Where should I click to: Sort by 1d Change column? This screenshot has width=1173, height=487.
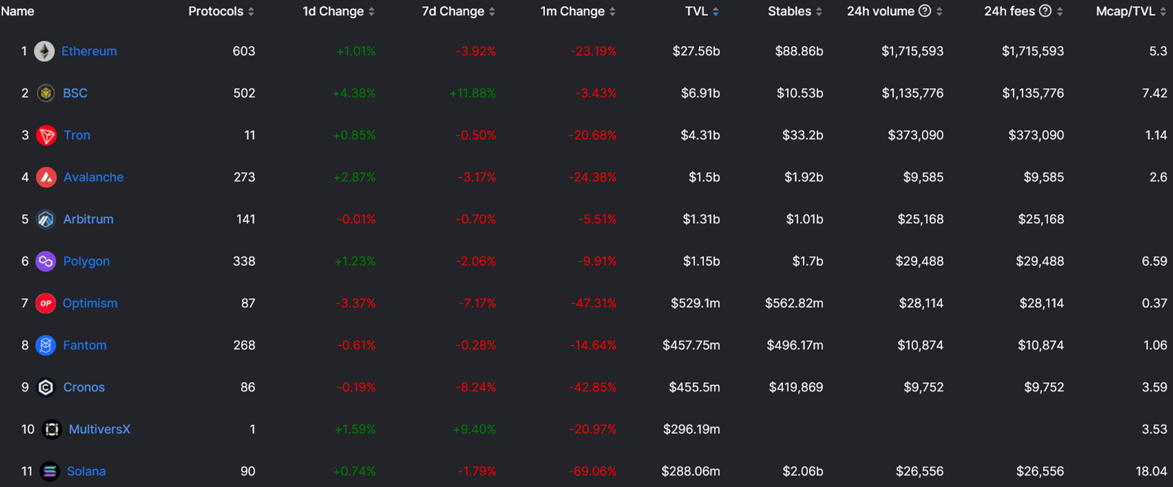371,11
